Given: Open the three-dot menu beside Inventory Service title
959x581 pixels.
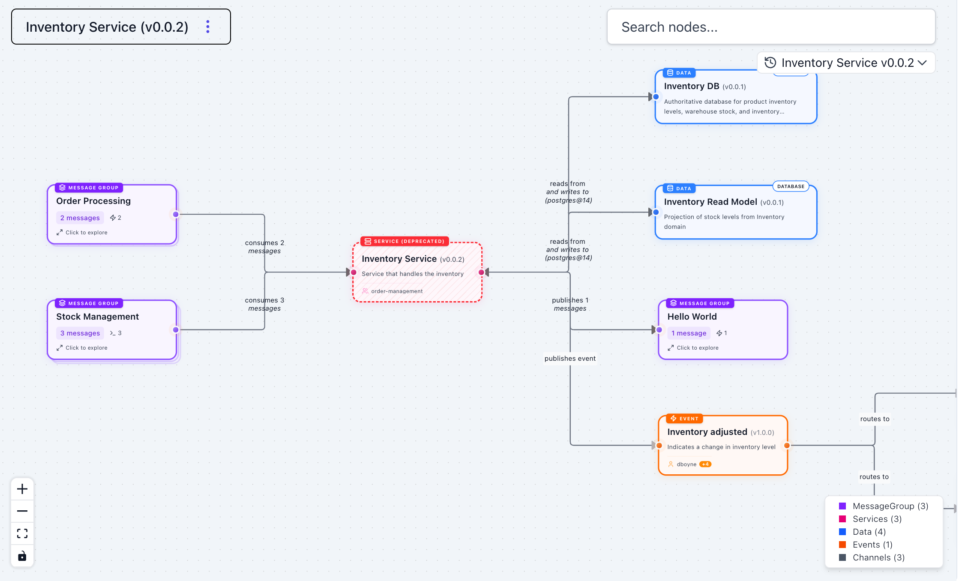Looking at the screenshot, I should point(208,27).
